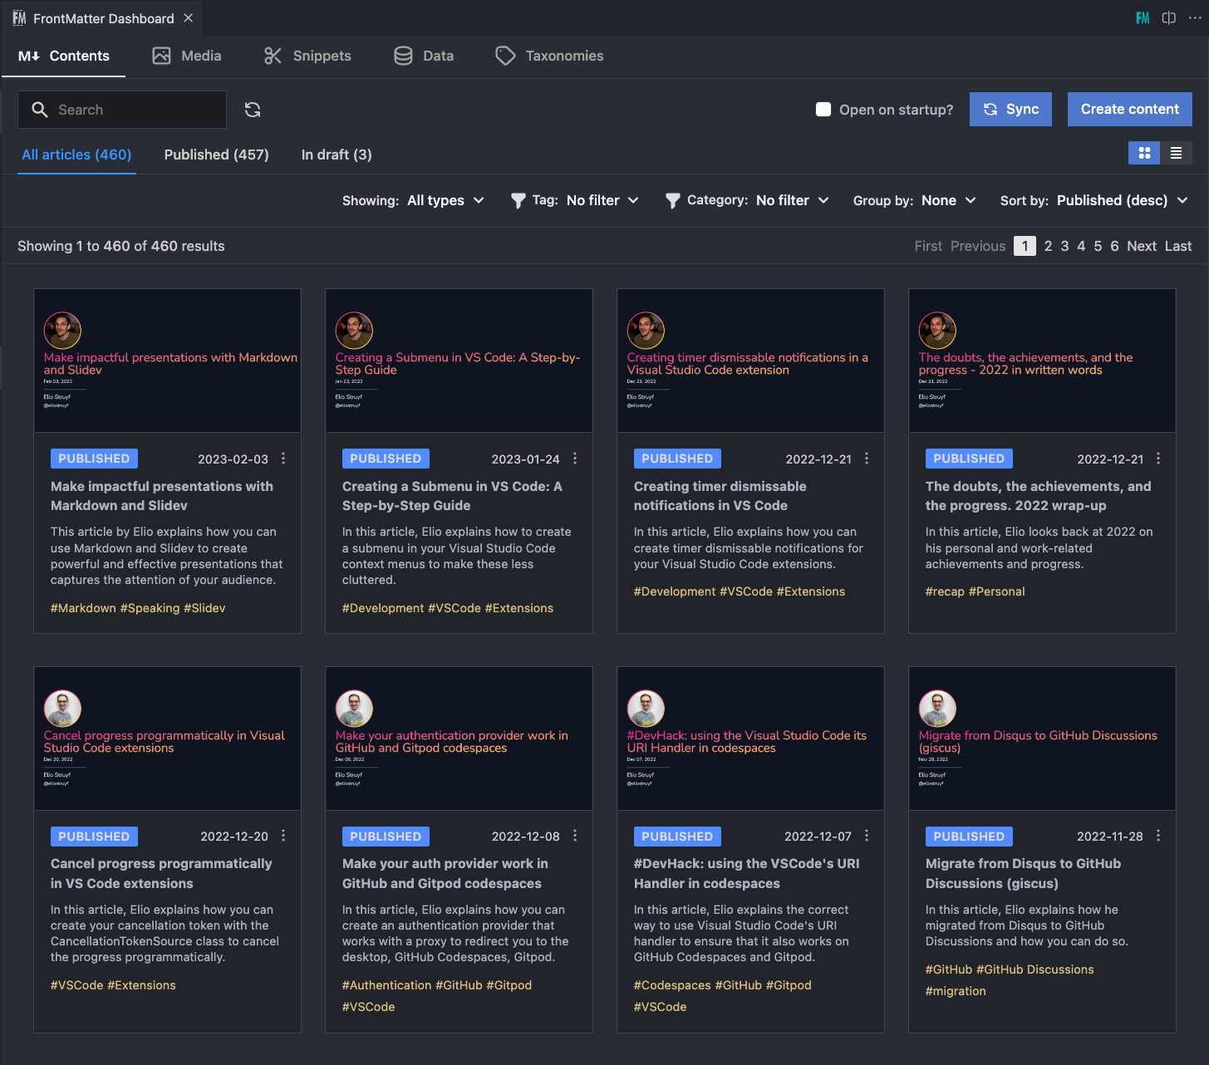
Task: Click the "#recap #Personal" tags text
Action: [976, 591]
